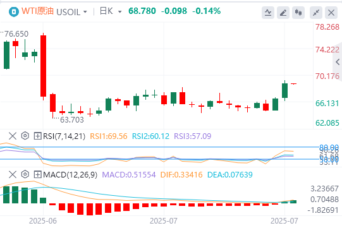Select the drawing pencil tool
Viewport: 342px width, 228px height.
[283, 13]
